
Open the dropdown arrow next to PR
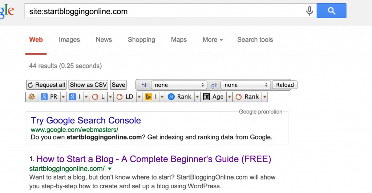point(63,97)
